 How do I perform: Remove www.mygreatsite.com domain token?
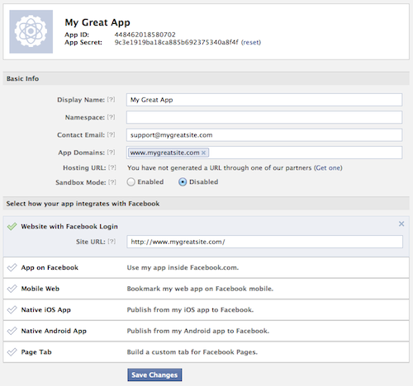203,153
